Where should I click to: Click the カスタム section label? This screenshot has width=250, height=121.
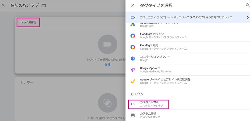click(137, 94)
